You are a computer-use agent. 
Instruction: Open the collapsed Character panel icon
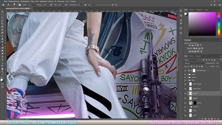click(x=181, y=20)
